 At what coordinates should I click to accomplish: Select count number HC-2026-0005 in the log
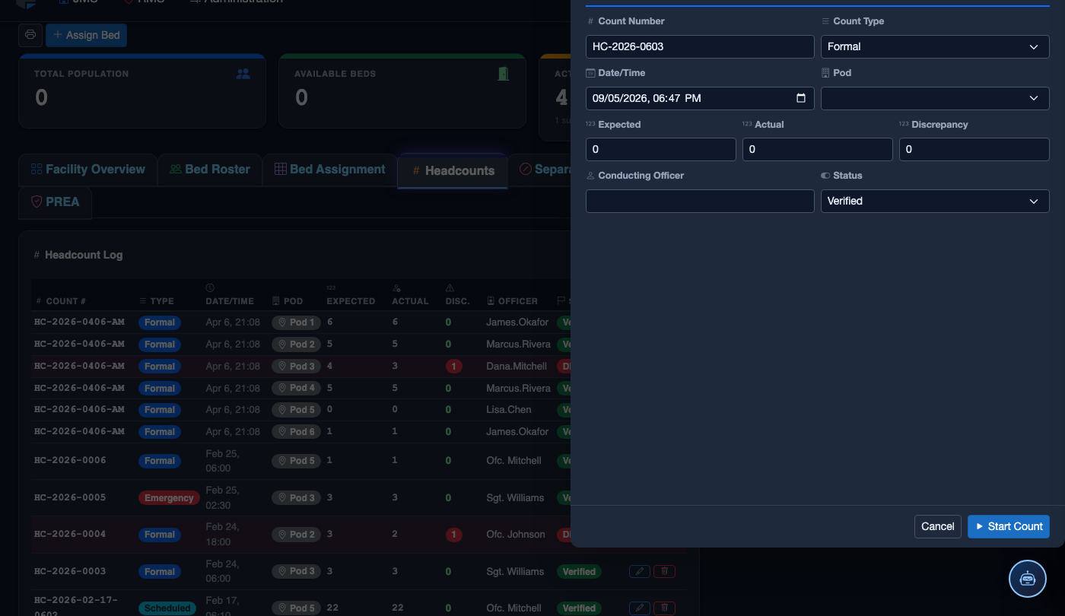[x=71, y=498]
